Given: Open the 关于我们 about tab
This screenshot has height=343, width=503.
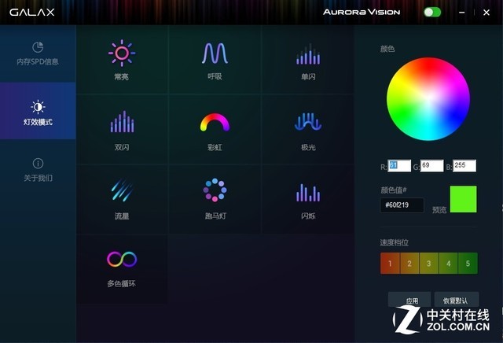Looking at the screenshot, I should [x=38, y=170].
